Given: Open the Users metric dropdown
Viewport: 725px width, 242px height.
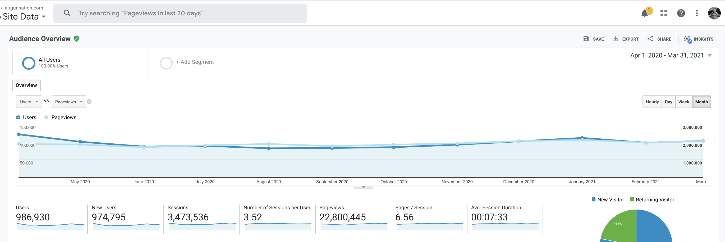Looking at the screenshot, I should [x=29, y=102].
